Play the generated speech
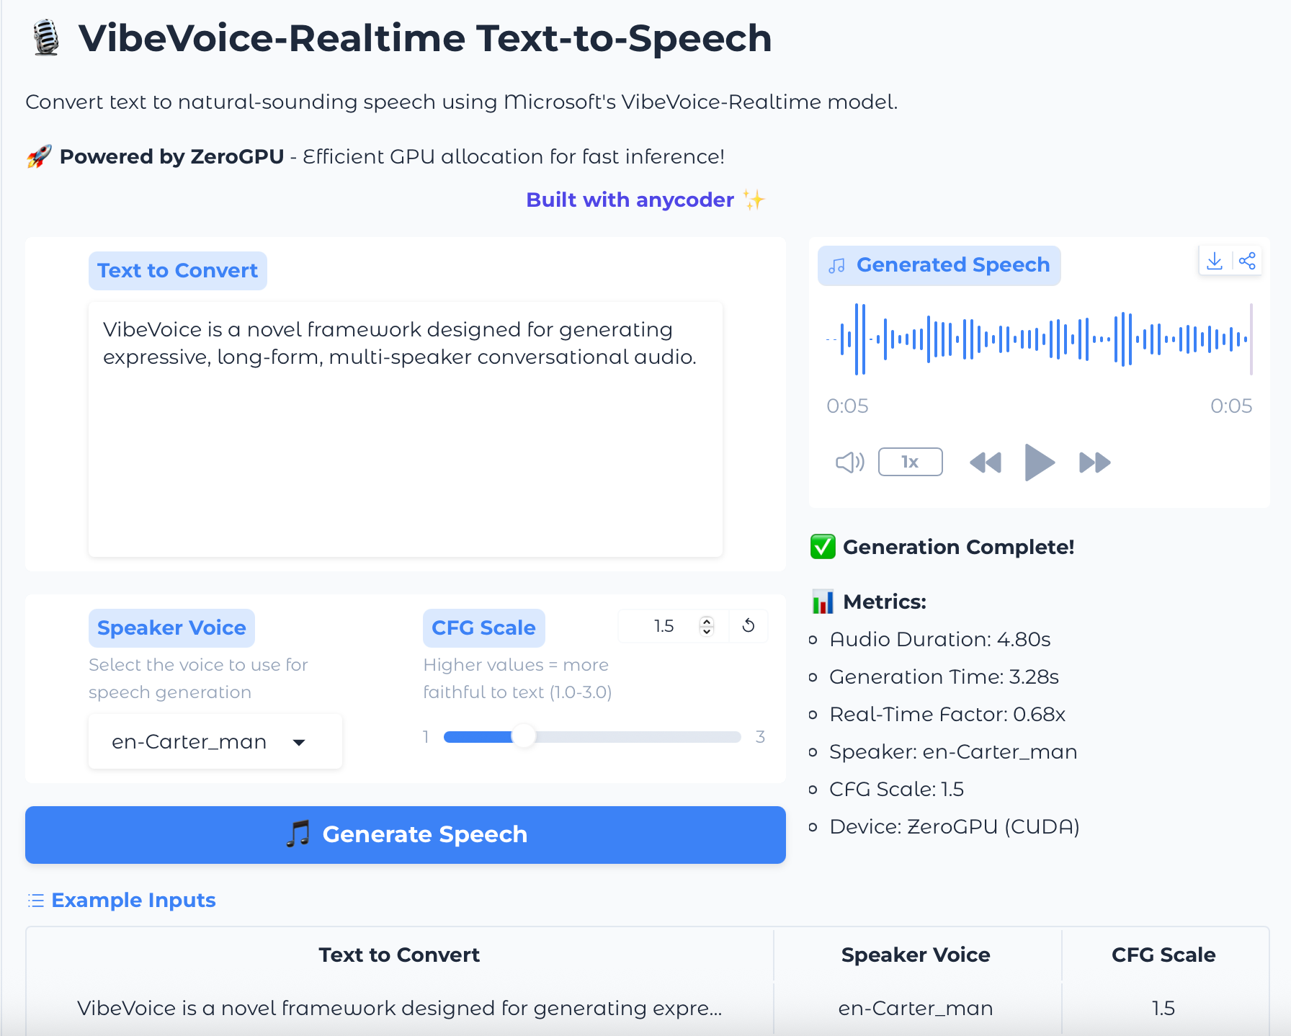Viewport: 1291px width, 1036px height. point(1040,462)
